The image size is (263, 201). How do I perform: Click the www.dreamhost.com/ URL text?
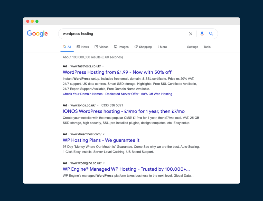point(86,134)
